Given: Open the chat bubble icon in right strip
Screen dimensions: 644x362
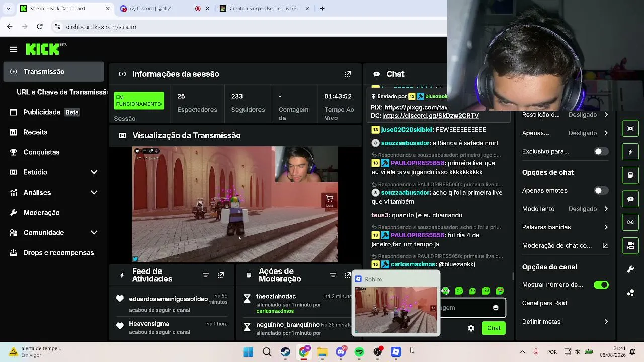Looking at the screenshot, I should click(x=630, y=199).
